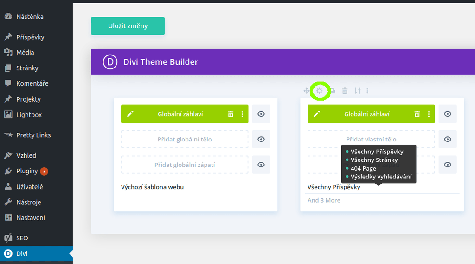
Task: Open more options dots above template
Action: click(367, 91)
